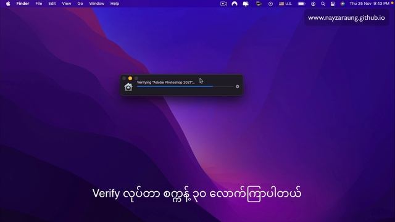Open Spotlight search magnifier icon

(323, 4)
